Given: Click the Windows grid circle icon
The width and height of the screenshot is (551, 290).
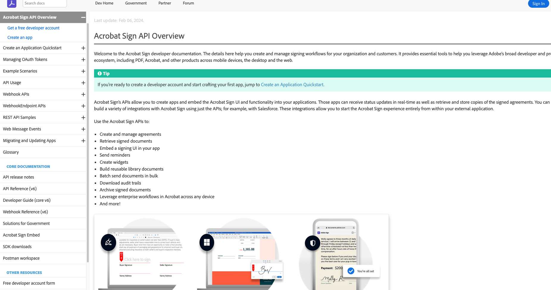Looking at the screenshot, I should tap(207, 242).
